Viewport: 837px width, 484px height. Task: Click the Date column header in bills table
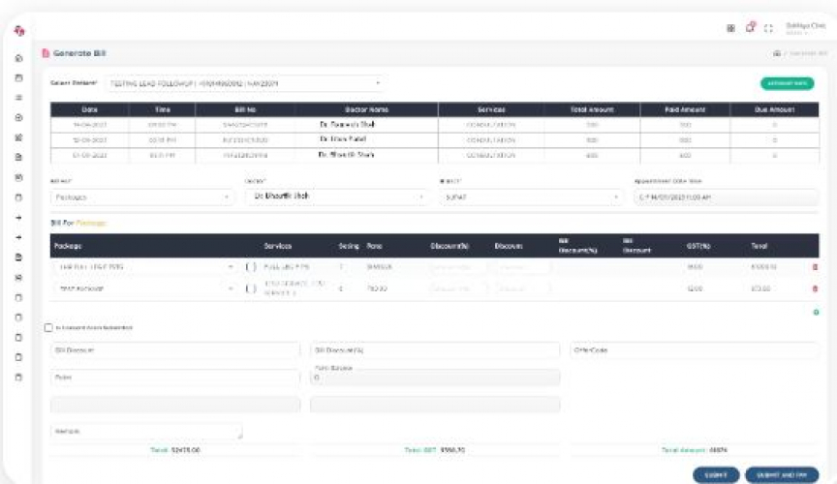pyautogui.click(x=90, y=109)
